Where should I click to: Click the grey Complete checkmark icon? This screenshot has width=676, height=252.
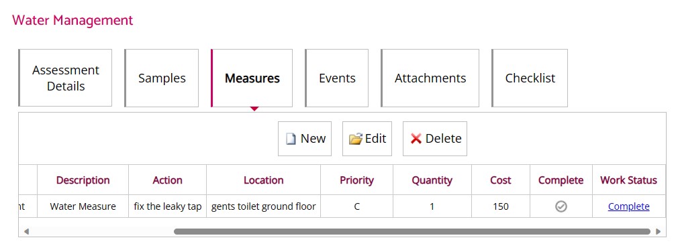click(561, 207)
